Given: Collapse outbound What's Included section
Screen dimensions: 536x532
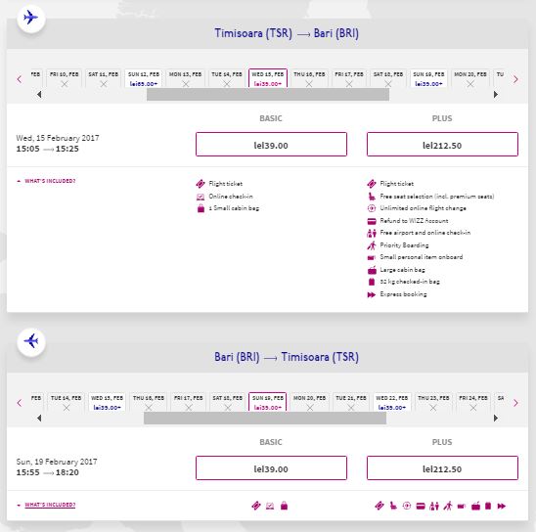Looking at the screenshot, I should coord(46,181).
